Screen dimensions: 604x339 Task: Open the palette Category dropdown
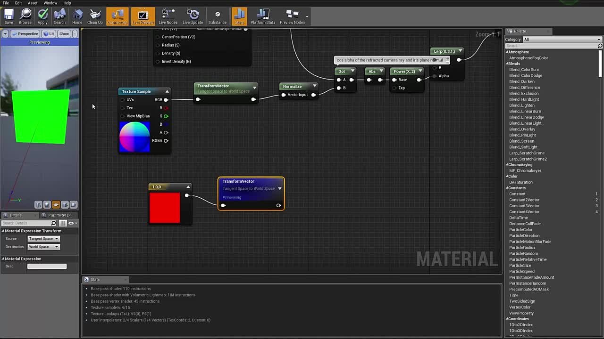coord(562,40)
